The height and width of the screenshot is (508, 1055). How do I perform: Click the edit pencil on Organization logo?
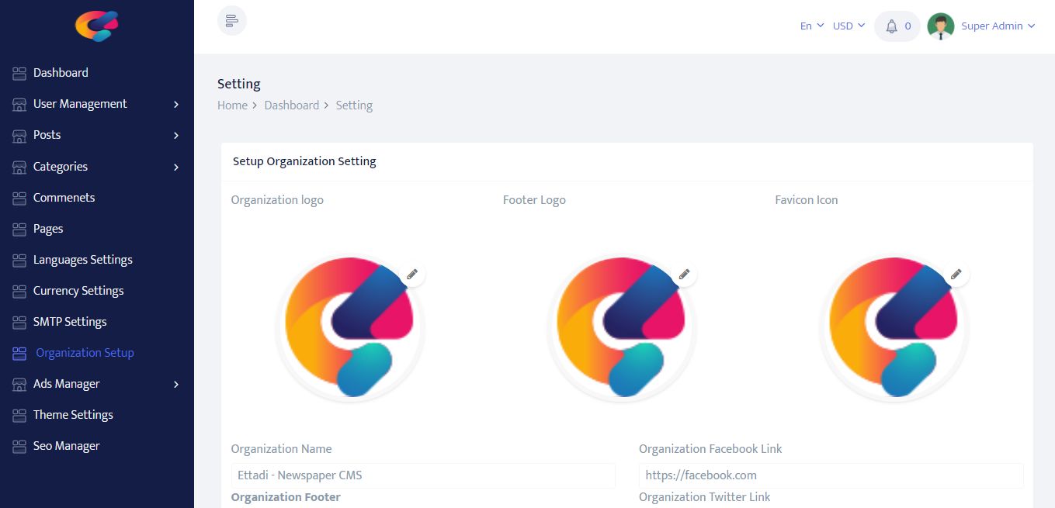click(x=412, y=274)
